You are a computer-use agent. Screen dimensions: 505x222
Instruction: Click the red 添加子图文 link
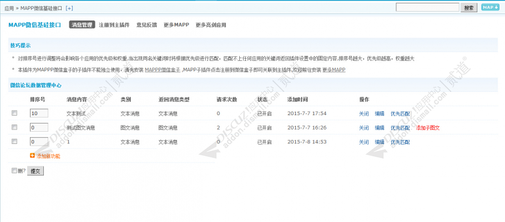pyautogui.click(x=428, y=127)
